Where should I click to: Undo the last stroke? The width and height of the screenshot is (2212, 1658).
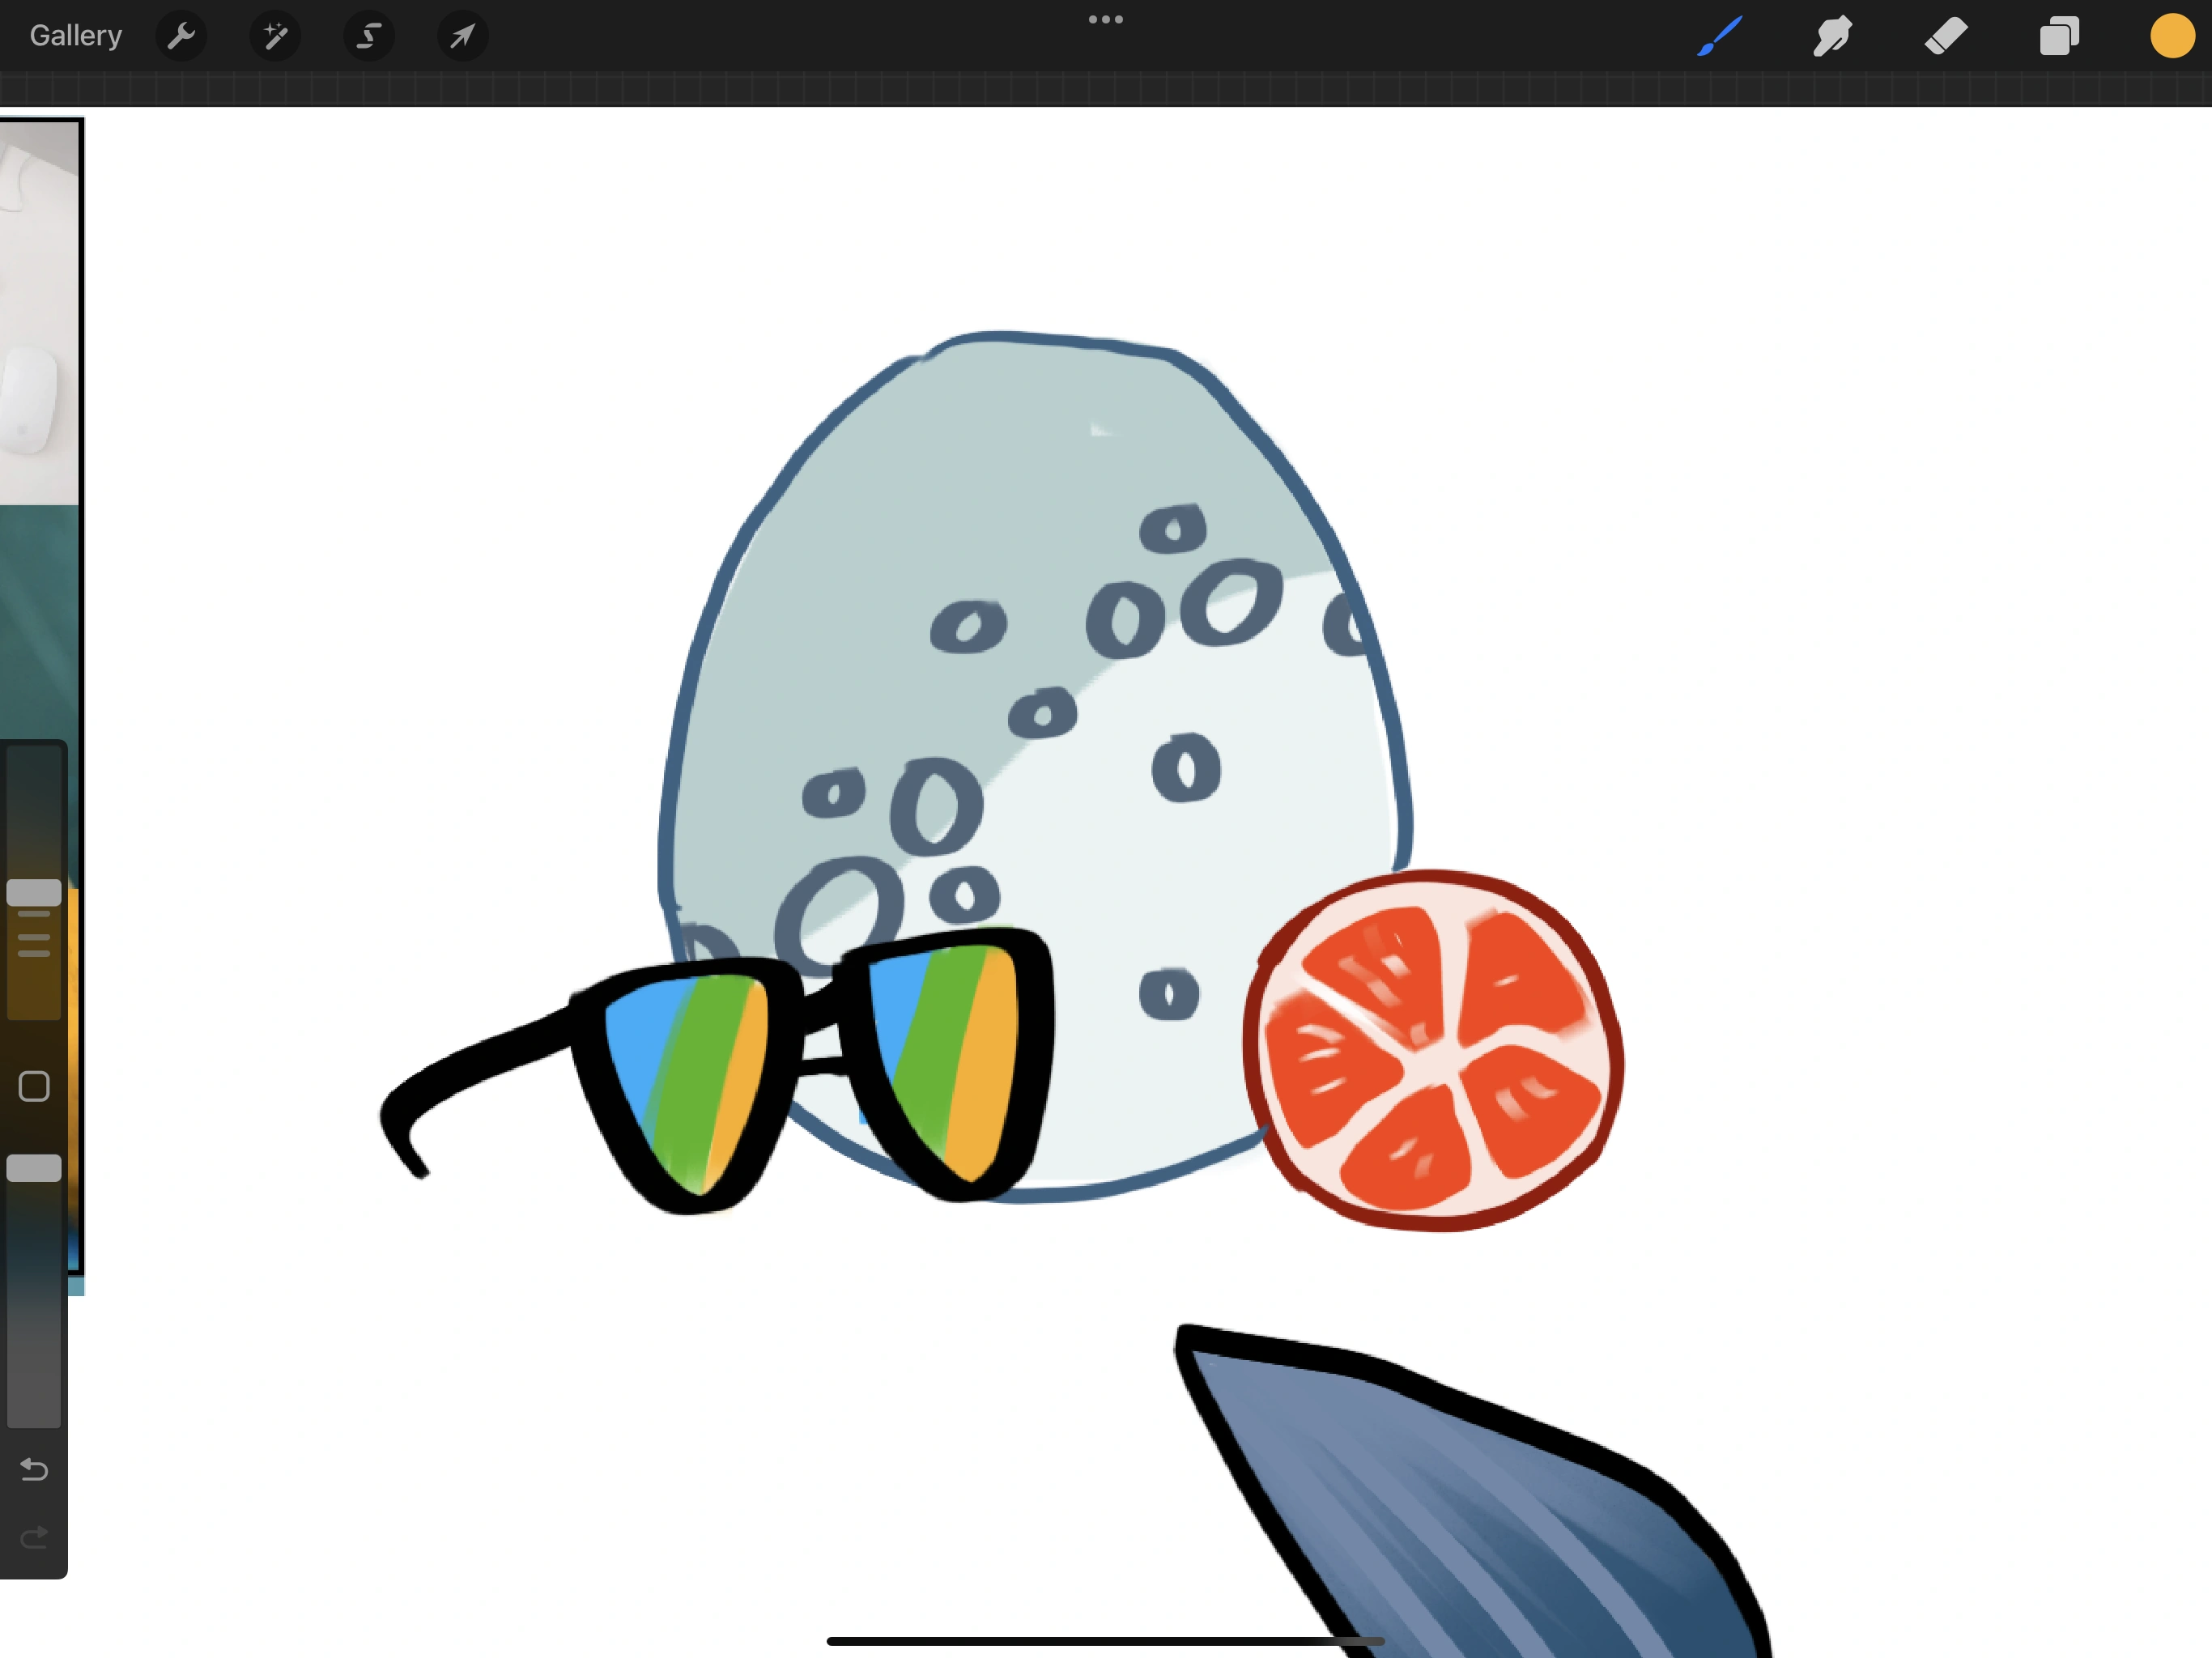click(34, 1469)
